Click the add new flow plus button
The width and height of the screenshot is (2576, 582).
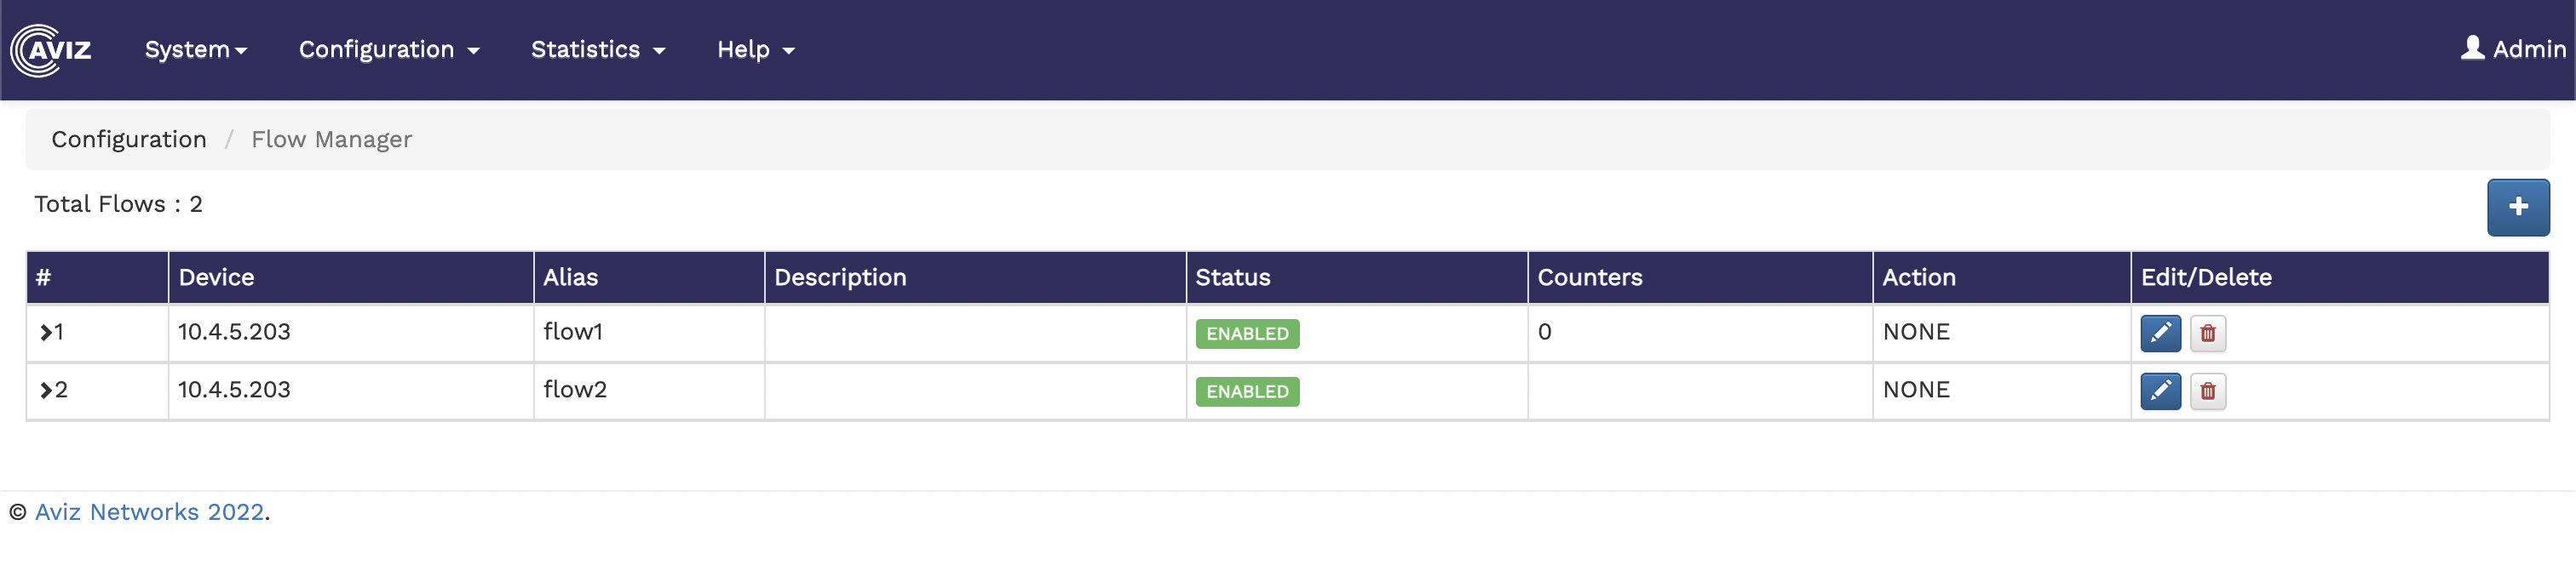click(x=2517, y=208)
